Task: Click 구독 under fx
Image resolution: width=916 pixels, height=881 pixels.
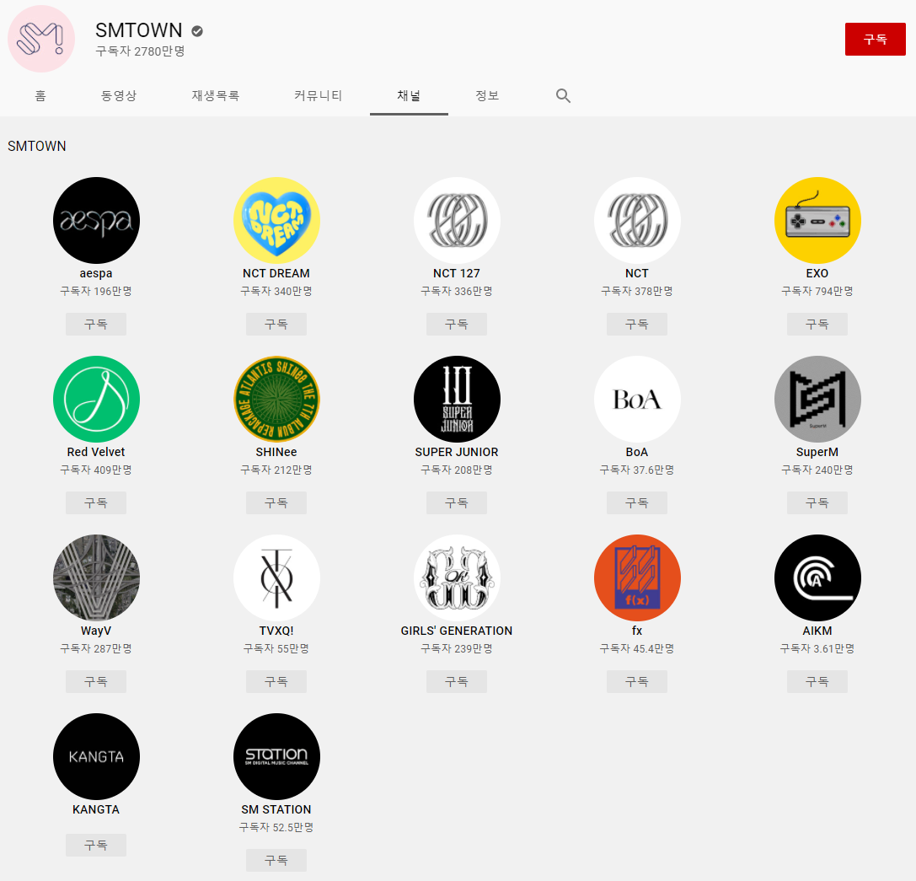Action: pyautogui.click(x=637, y=682)
